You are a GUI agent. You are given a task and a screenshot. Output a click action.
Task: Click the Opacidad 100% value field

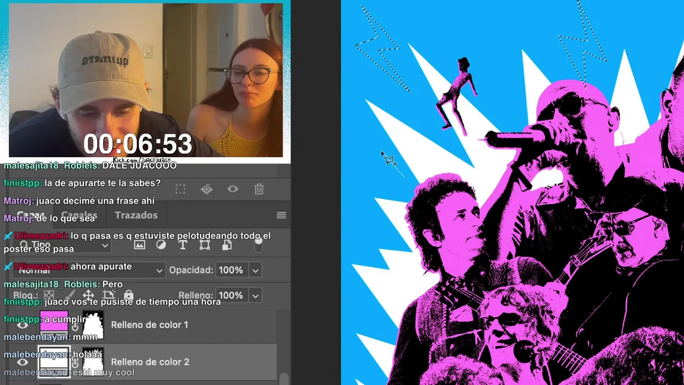(x=232, y=271)
